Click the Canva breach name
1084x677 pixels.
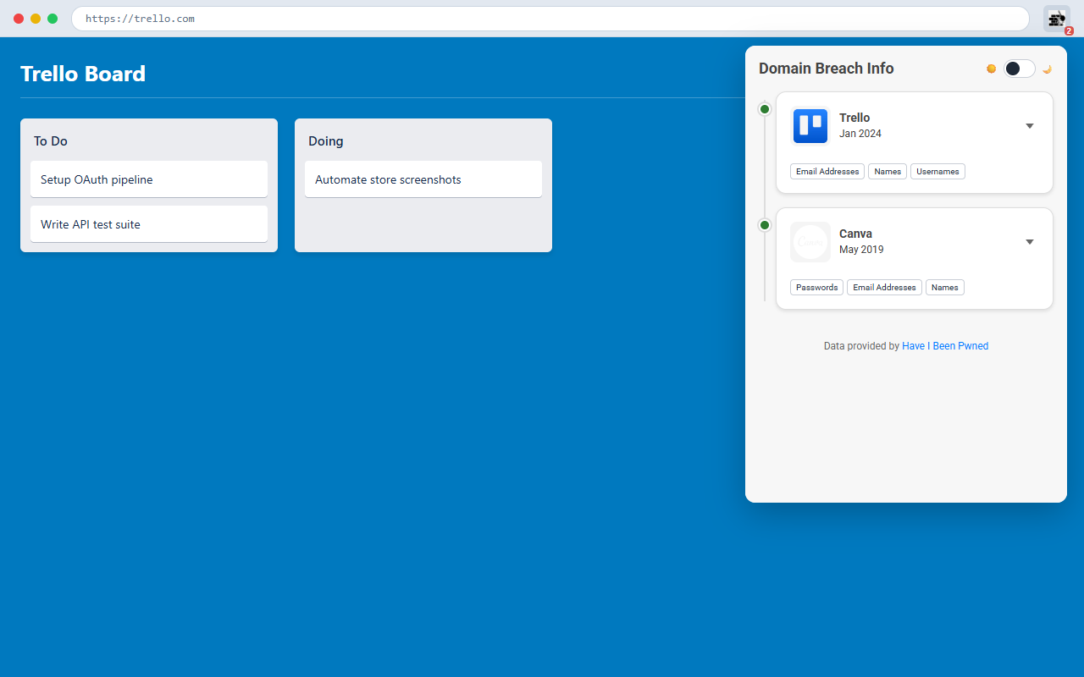pyautogui.click(x=855, y=234)
